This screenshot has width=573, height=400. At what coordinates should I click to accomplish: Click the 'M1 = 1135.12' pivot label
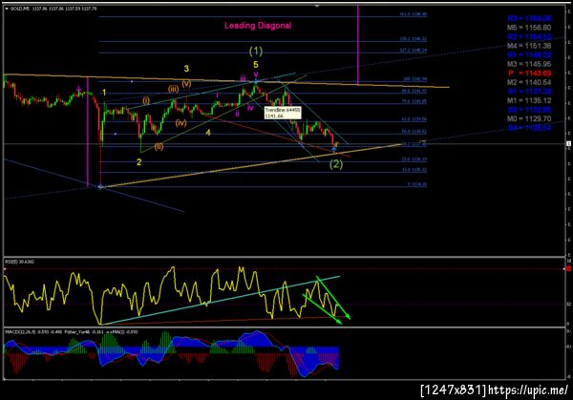(x=529, y=101)
